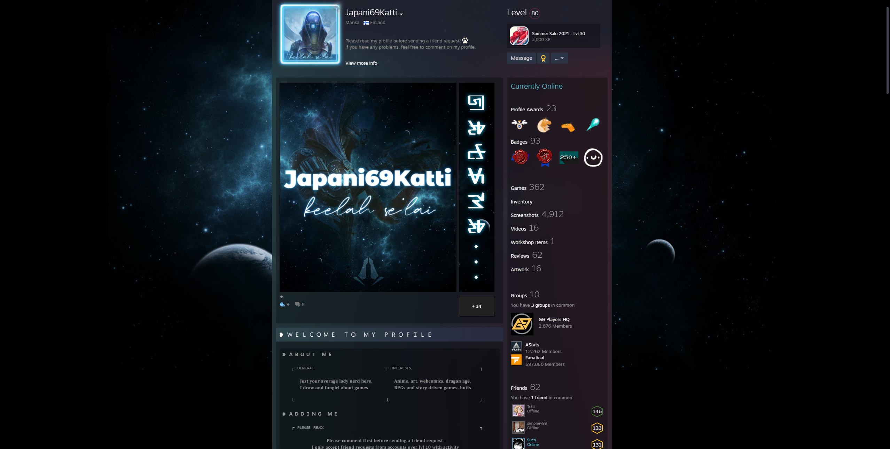Click the Finland flag icon

[x=366, y=23]
